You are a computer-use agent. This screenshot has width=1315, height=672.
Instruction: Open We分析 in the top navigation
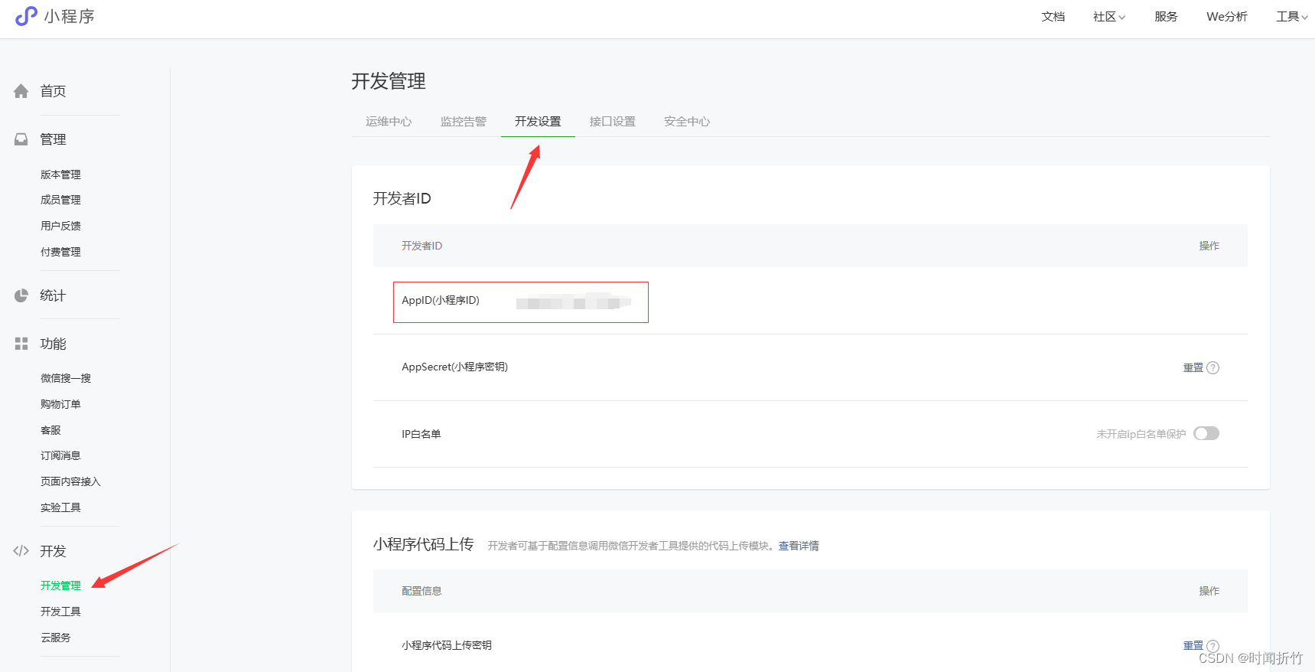click(1227, 17)
